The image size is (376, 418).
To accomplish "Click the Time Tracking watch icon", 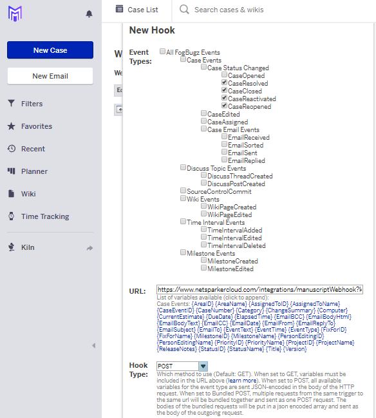I will [11, 216].
